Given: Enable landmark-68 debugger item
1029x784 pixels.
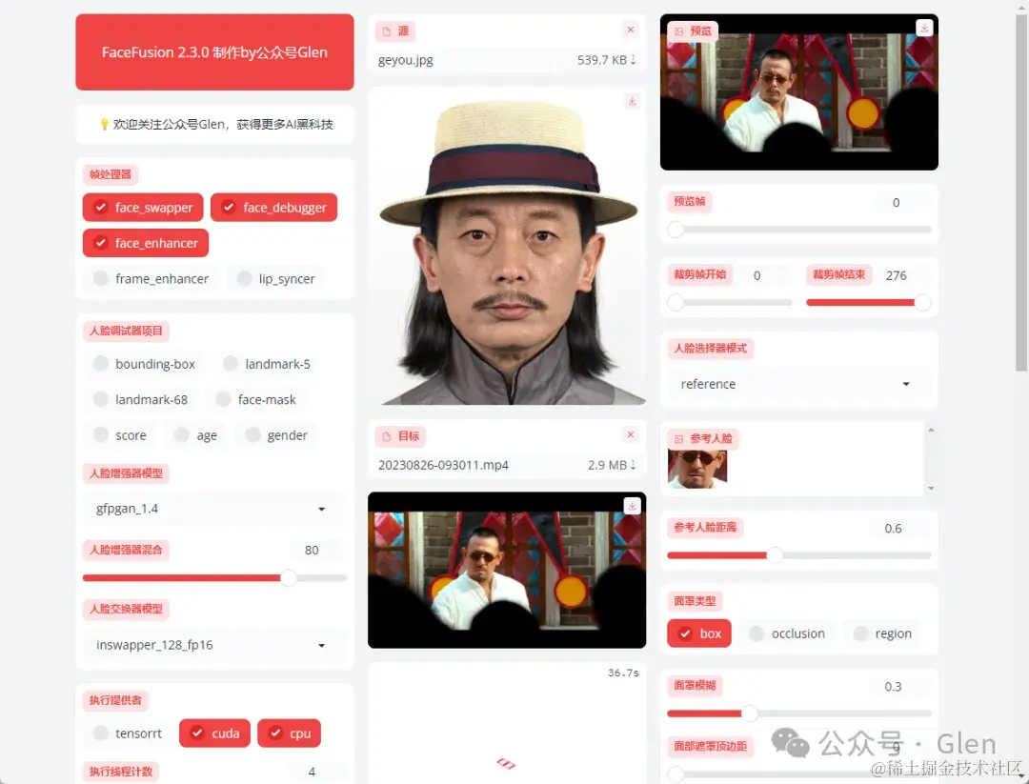Looking at the screenshot, I should click(x=140, y=399).
